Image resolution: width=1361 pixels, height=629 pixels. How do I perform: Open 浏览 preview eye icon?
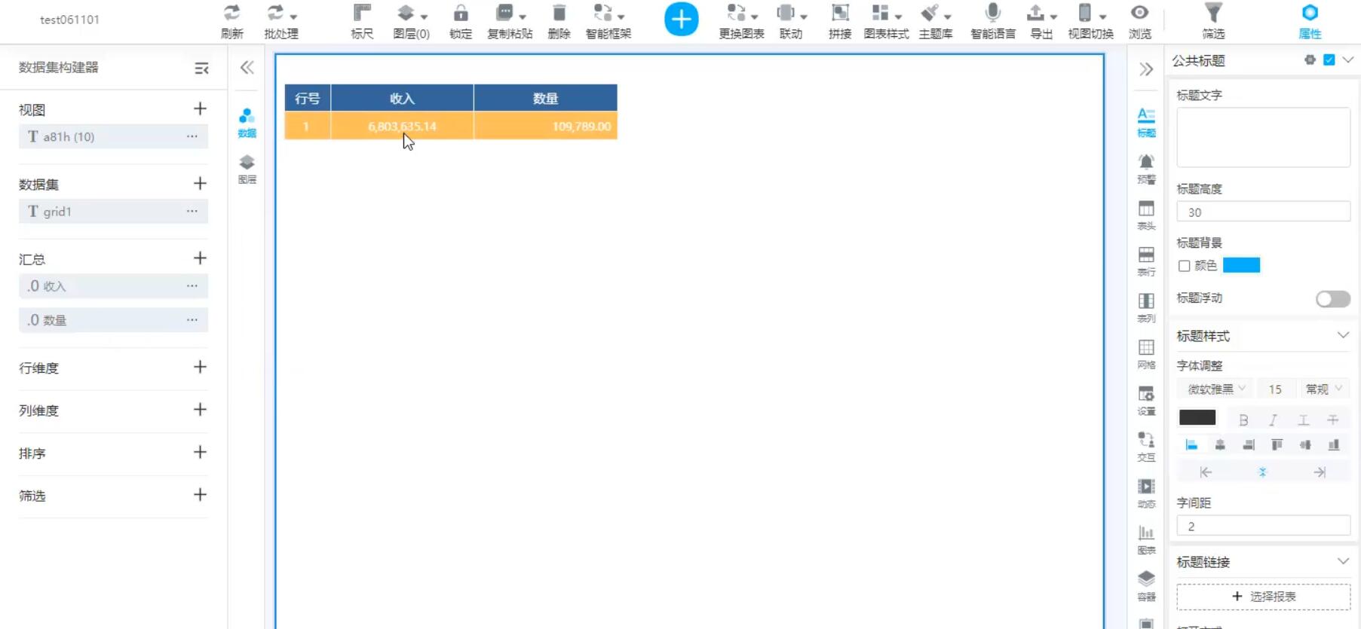pos(1139,13)
